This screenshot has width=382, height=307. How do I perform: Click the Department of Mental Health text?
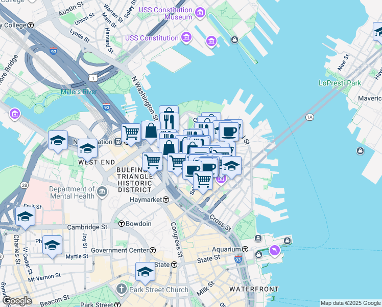click(x=72, y=192)
